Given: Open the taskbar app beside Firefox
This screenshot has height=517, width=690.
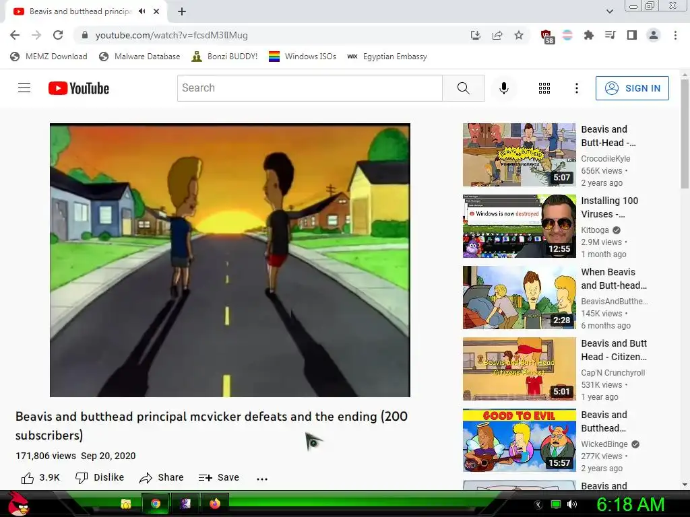Looking at the screenshot, I should [185, 504].
